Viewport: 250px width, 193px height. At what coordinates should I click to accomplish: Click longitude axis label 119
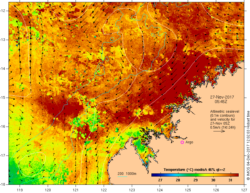coord(20,190)
